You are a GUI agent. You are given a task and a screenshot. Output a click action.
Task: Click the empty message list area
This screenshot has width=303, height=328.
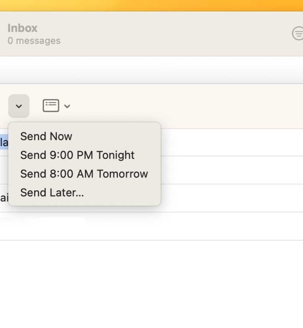[152, 70]
